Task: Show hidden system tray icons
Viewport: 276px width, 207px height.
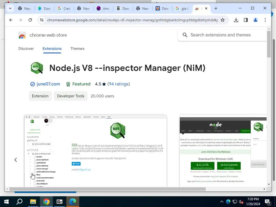Action: click(222, 202)
